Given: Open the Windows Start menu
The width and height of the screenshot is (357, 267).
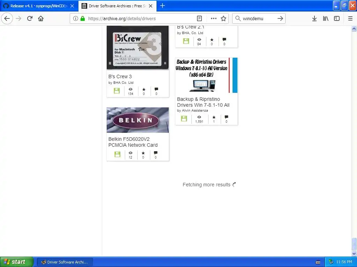Looking at the screenshot, I should coord(17,262).
